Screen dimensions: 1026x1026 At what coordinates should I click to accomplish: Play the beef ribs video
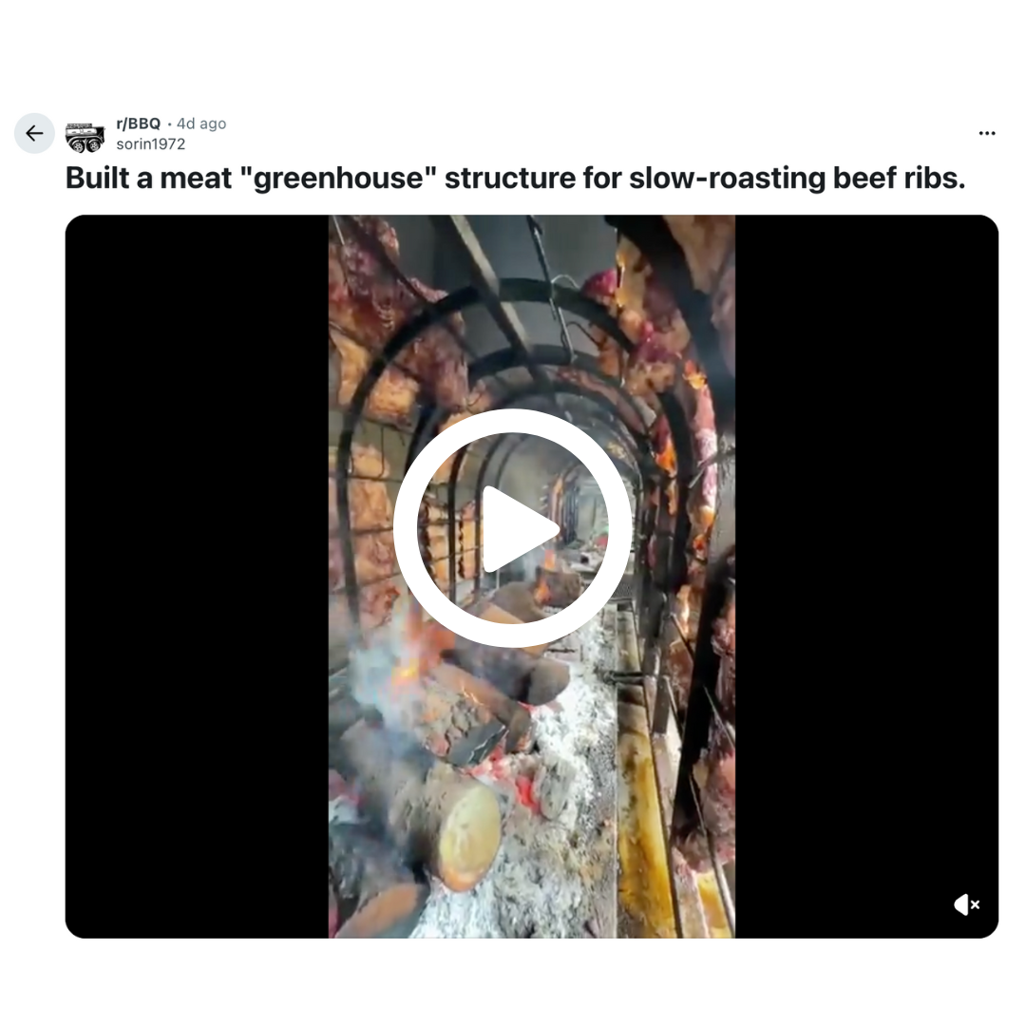click(512, 529)
